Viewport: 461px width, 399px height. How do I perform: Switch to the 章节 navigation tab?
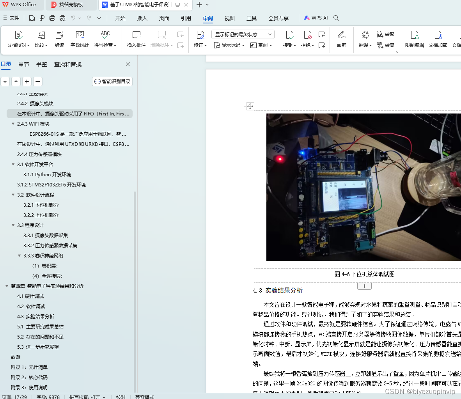[23, 64]
